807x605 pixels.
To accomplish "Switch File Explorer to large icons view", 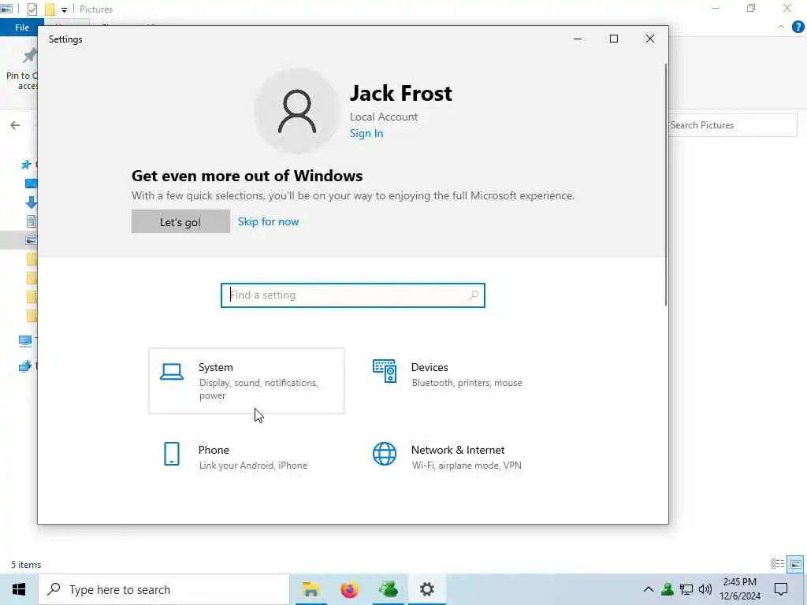I will pyautogui.click(x=795, y=564).
